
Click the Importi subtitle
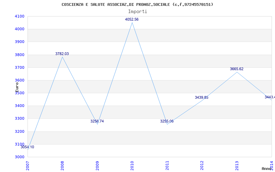click(x=137, y=12)
